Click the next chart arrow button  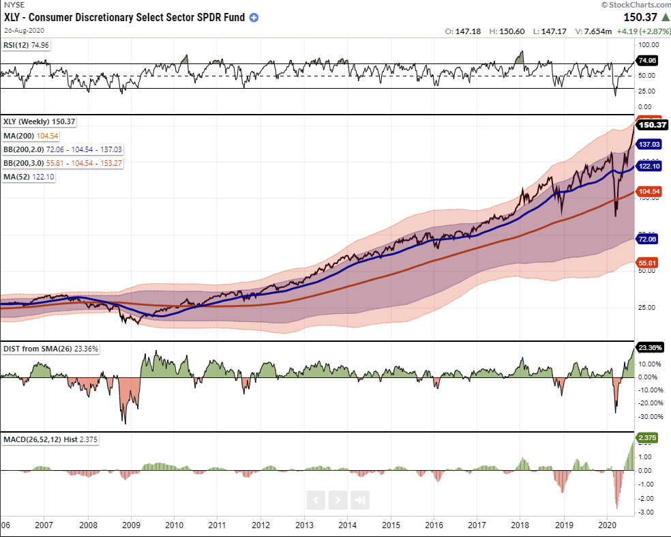[x=338, y=499]
